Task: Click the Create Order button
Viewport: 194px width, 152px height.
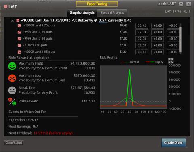Action: tap(173, 143)
